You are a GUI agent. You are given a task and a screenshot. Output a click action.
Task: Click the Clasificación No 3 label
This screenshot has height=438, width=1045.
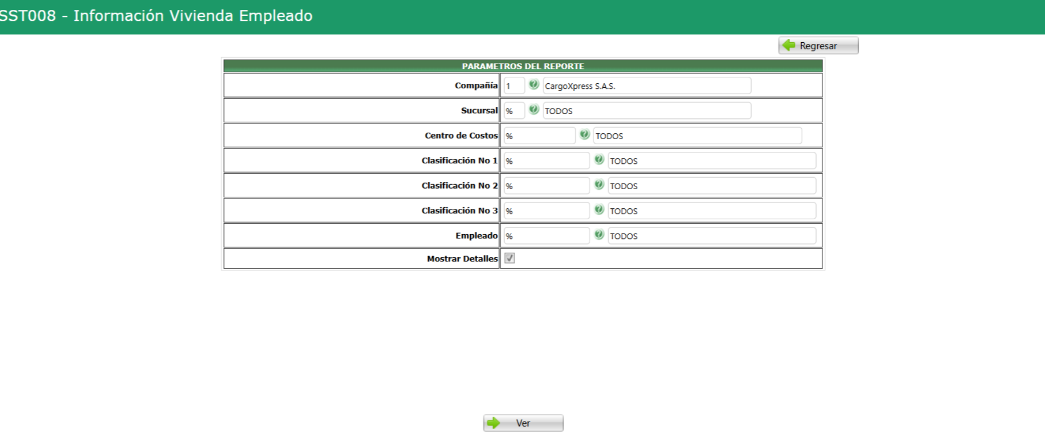pos(460,211)
